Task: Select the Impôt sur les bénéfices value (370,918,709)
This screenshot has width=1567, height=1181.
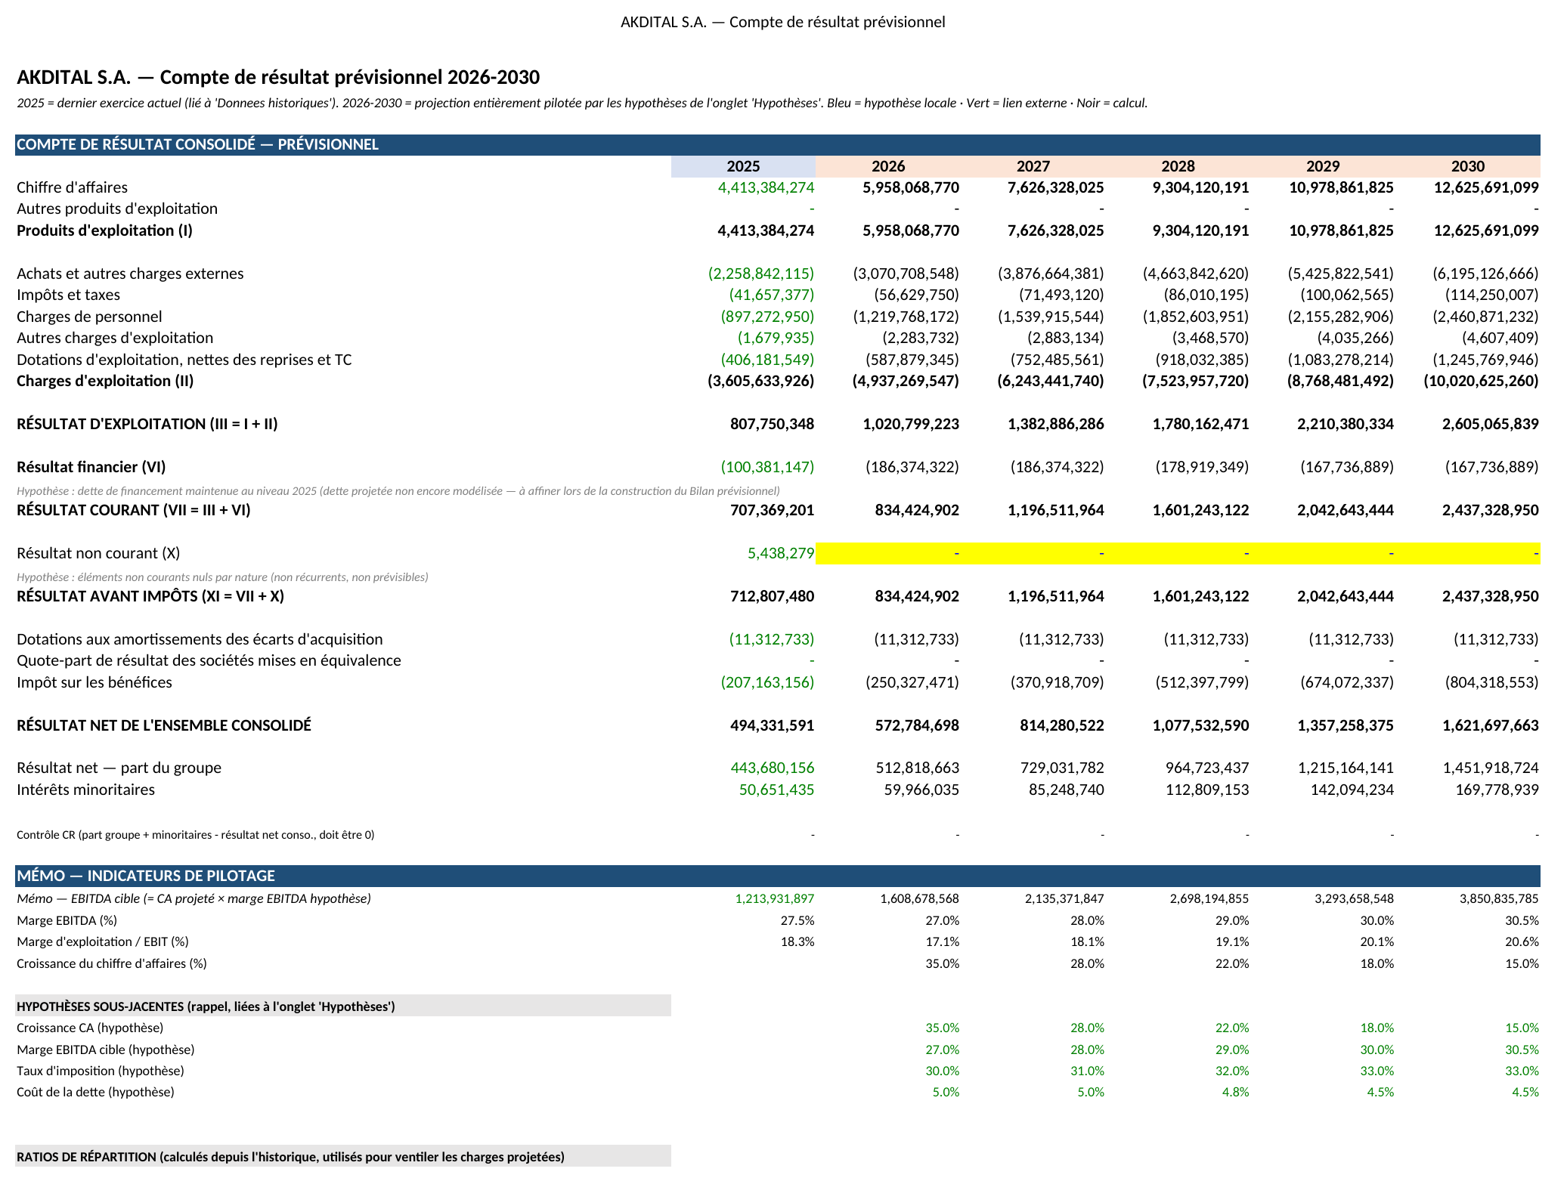Action: [1057, 682]
